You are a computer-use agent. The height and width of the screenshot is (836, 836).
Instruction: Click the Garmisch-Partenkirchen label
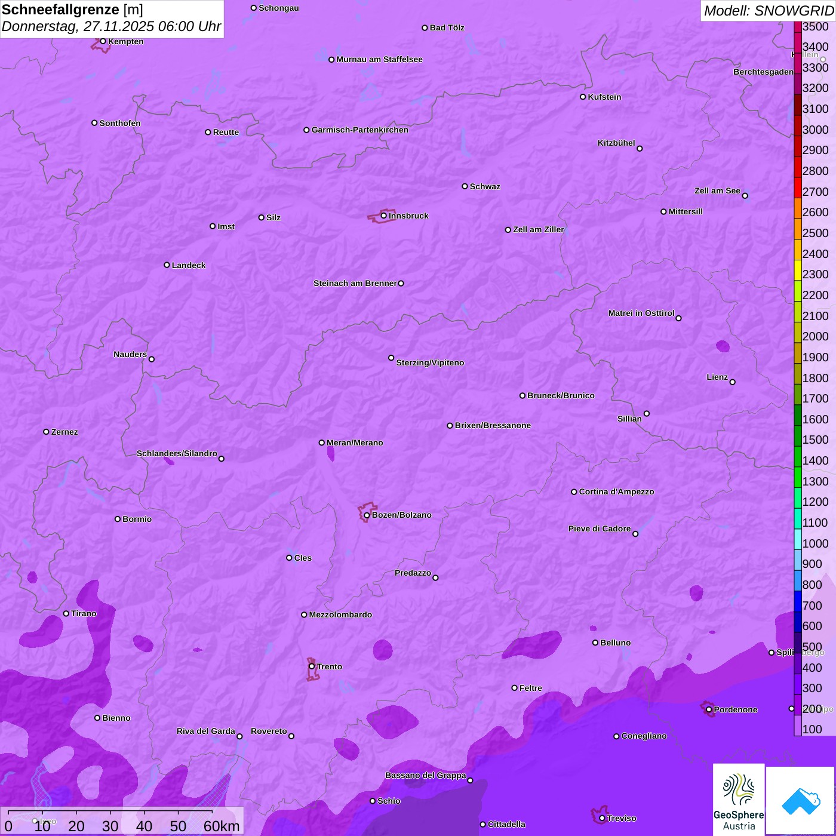pyautogui.click(x=360, y=130)
